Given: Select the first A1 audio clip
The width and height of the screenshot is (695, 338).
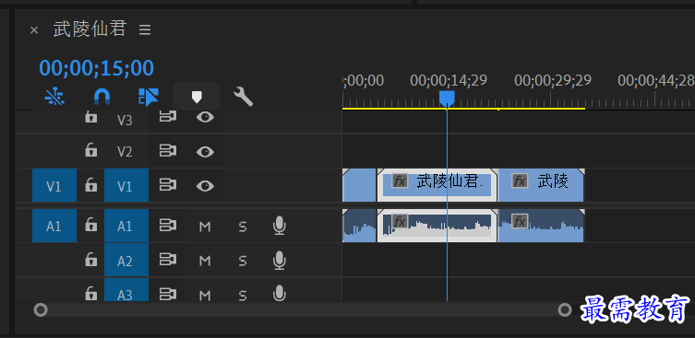Looking at the screenshot, I should pos(359,226).
